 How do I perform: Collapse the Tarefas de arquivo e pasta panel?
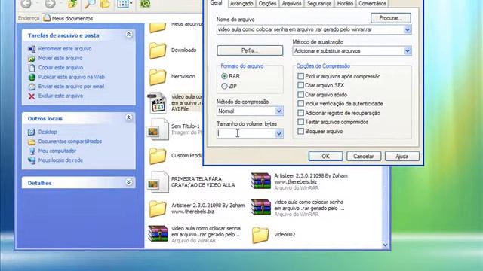129,35
